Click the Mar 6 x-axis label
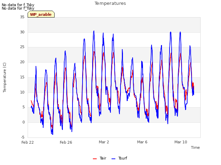Screen dimensions: 221x165 tap(142, 142)
